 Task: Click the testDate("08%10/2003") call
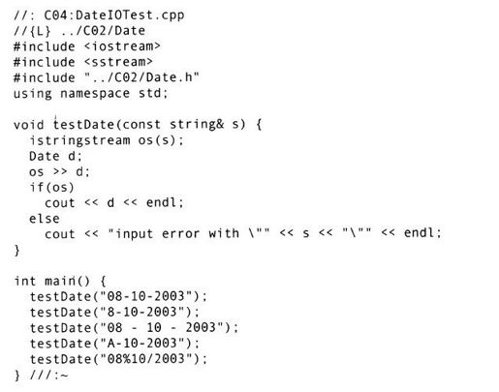coord(118,359)
